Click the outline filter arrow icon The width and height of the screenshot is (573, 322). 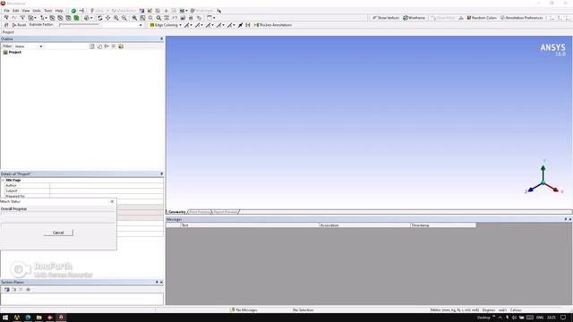(107, 47)
